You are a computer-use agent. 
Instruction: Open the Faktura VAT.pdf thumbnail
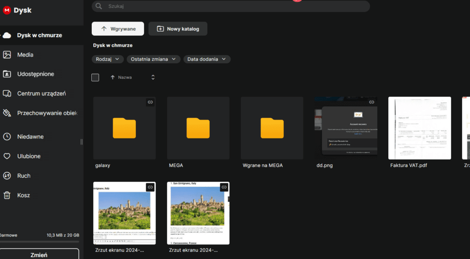point(420,128)
